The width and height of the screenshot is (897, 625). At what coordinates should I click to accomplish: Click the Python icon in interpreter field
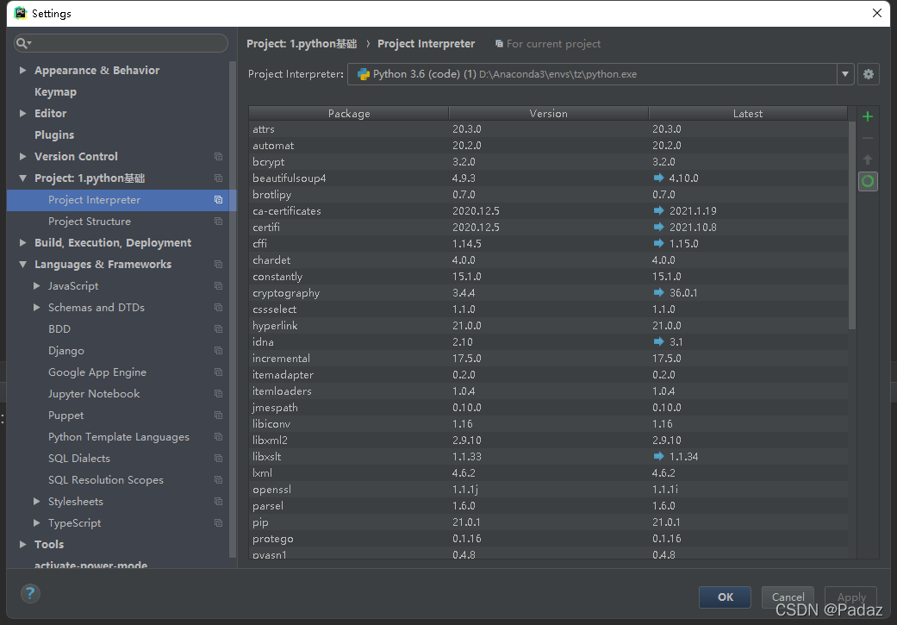[x=364, y=74]
